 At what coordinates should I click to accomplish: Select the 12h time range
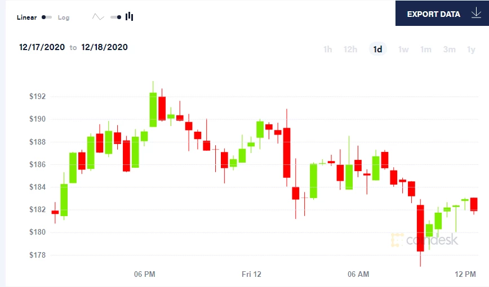pos(350,49)
